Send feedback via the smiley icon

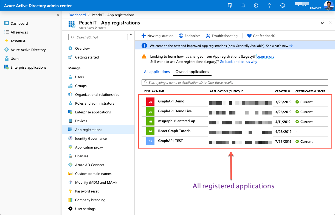coord(283,5)
